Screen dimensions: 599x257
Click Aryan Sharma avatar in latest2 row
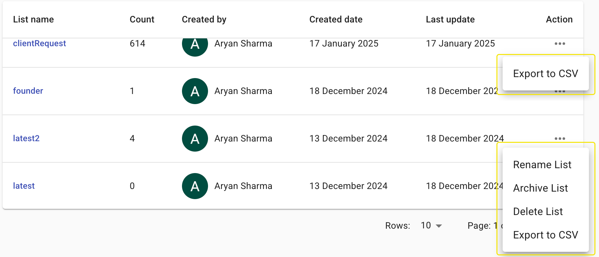[195, 139]
